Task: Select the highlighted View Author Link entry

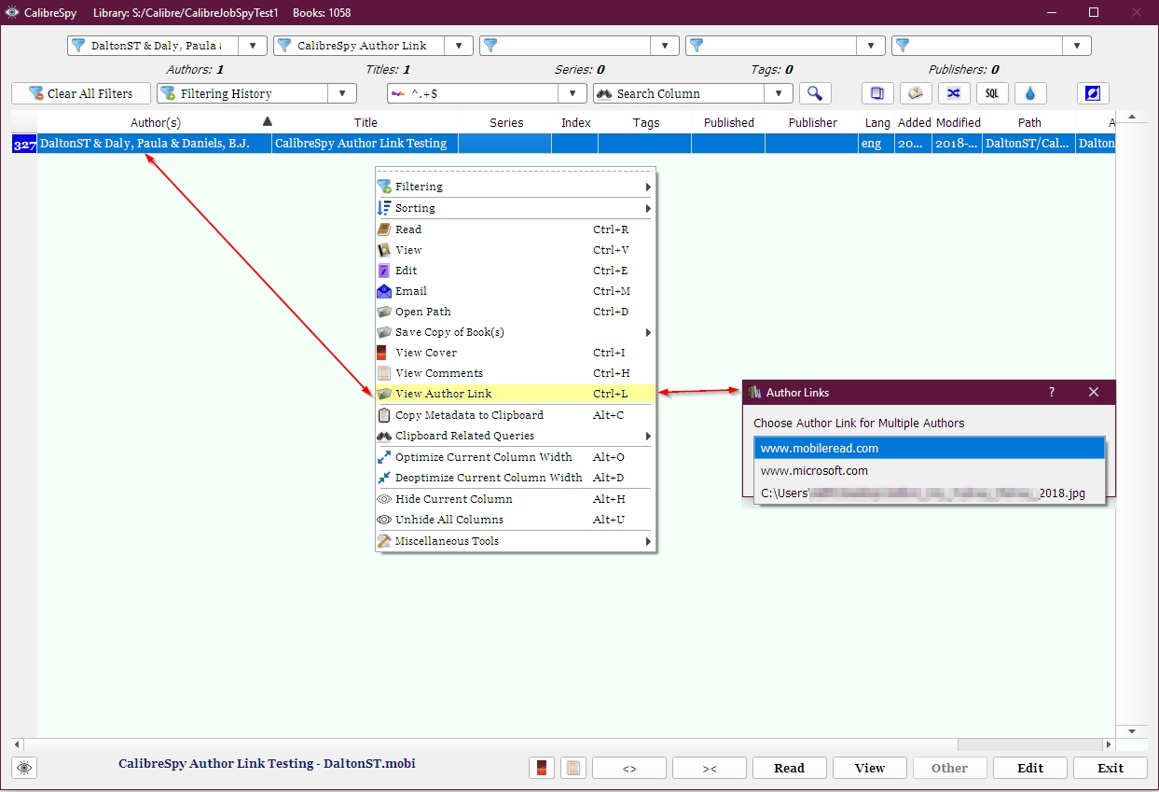Action: pos(515,394)
